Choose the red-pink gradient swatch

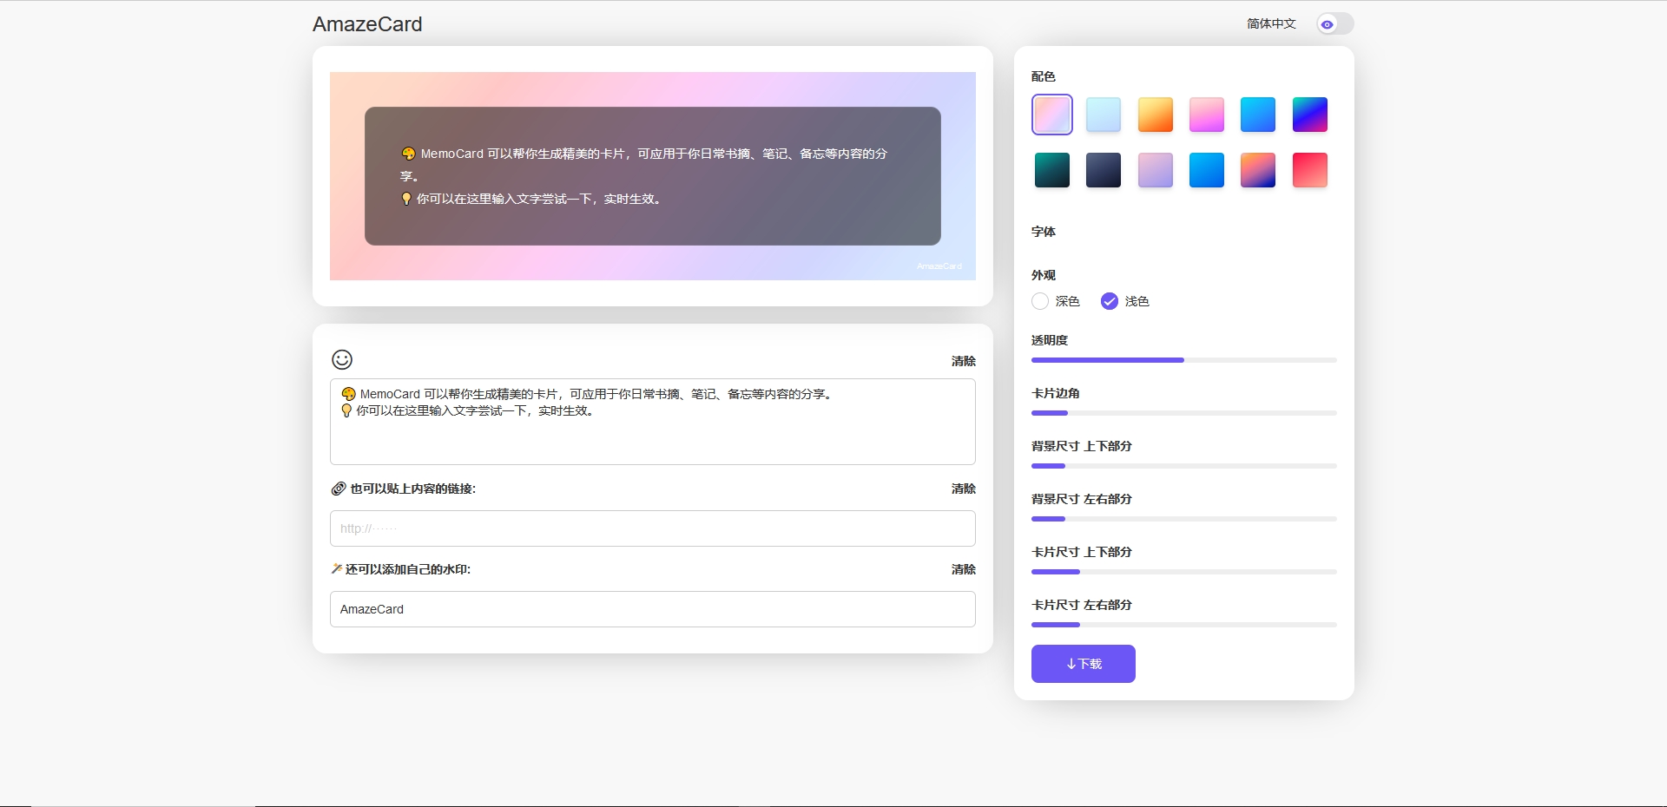click(x=1309, y=170)
